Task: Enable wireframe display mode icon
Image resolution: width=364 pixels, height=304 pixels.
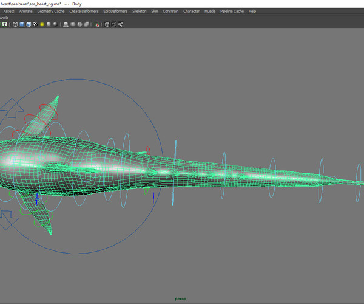Action: pyautogui.click(x=15, y=24)
